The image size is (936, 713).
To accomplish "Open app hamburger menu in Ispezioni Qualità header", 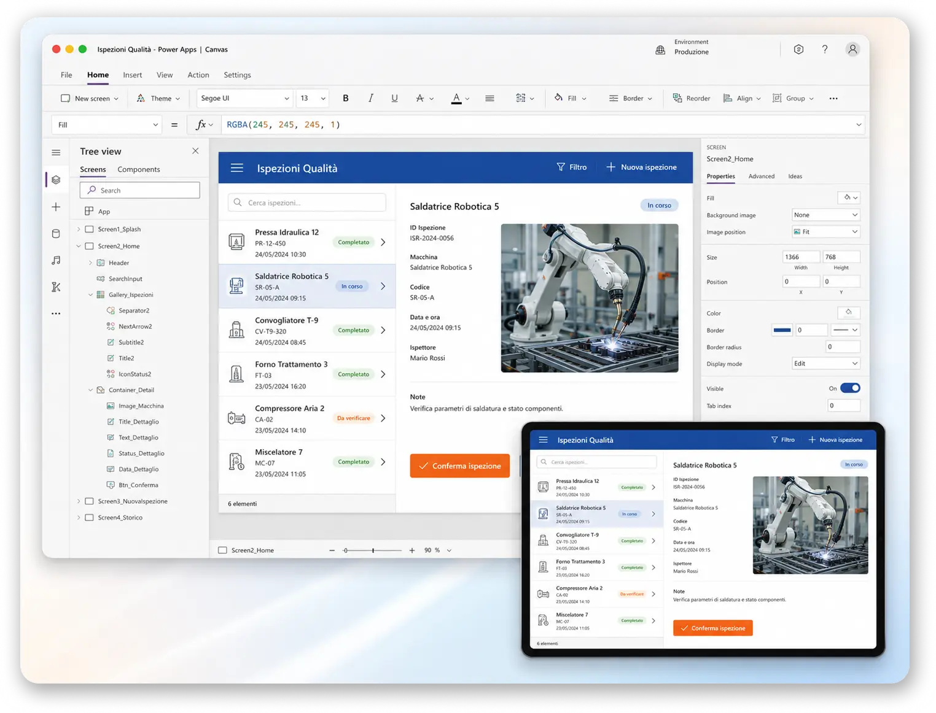I will click(x=237, y=168).
